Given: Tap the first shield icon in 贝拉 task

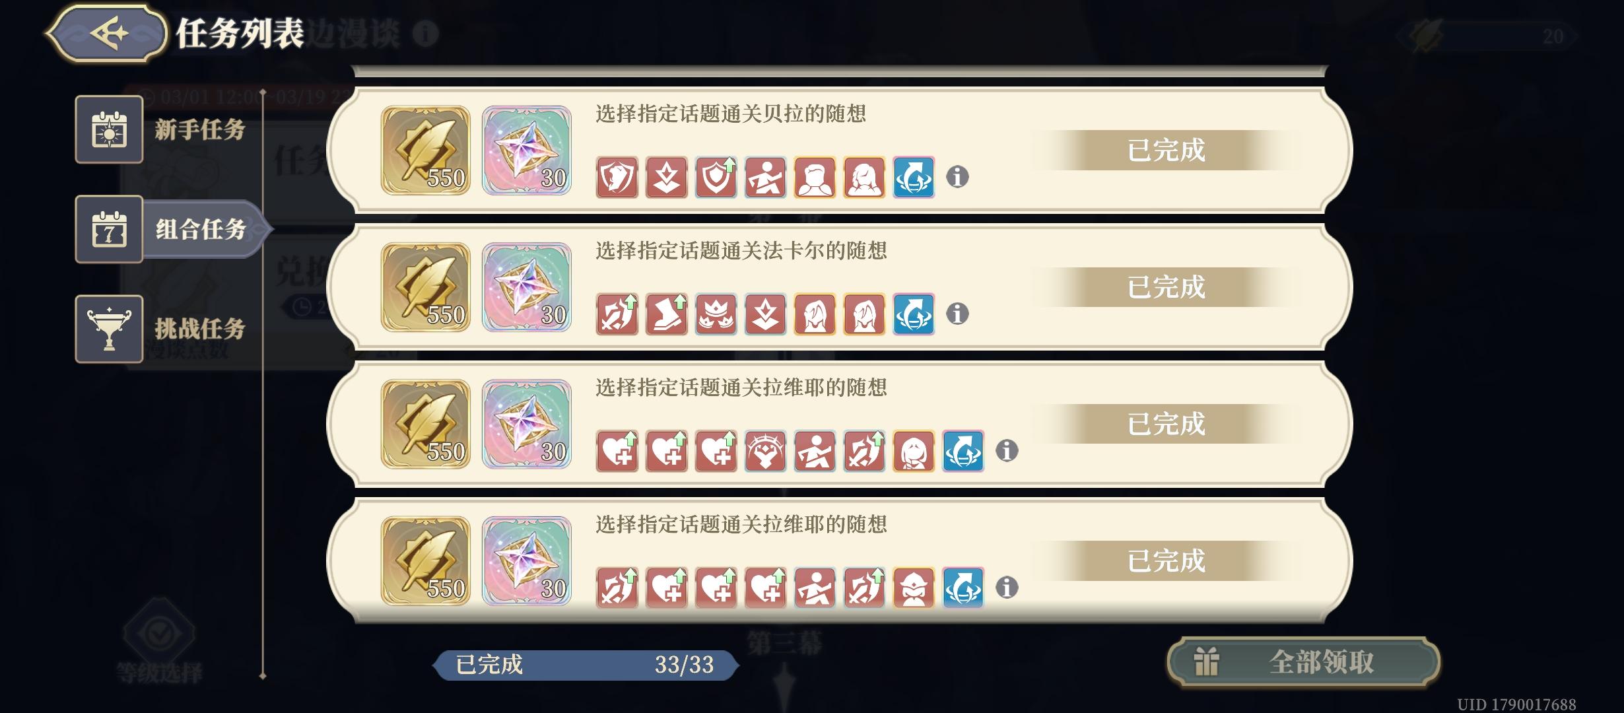Looking at the screenshot, I should (x=617, y=177).
